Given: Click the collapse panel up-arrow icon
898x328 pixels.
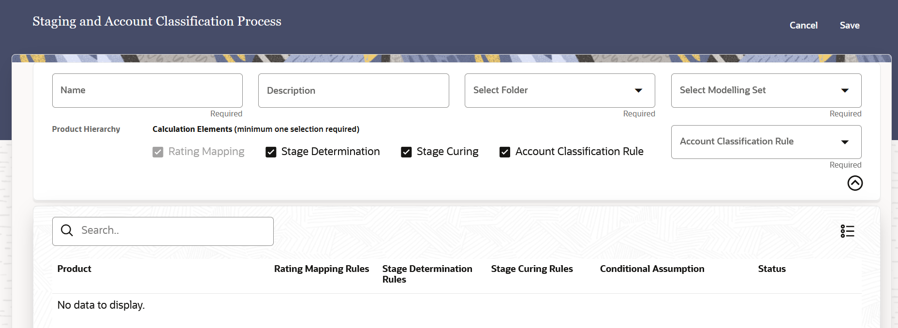Looking at the screenshot, I should click(855, 183).
